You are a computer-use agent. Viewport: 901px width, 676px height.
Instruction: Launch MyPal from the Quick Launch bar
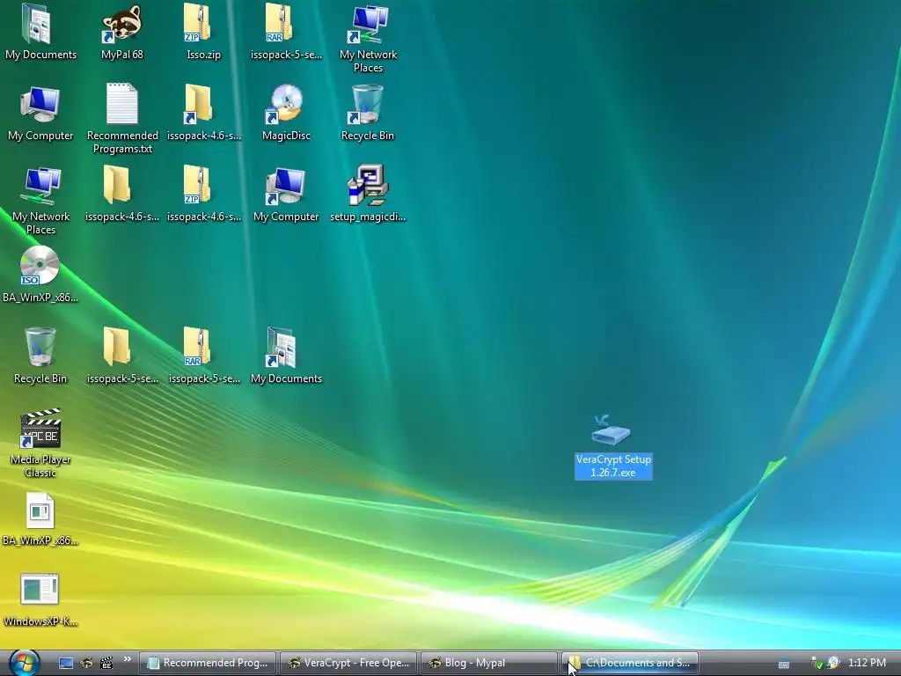coord(86,663)
